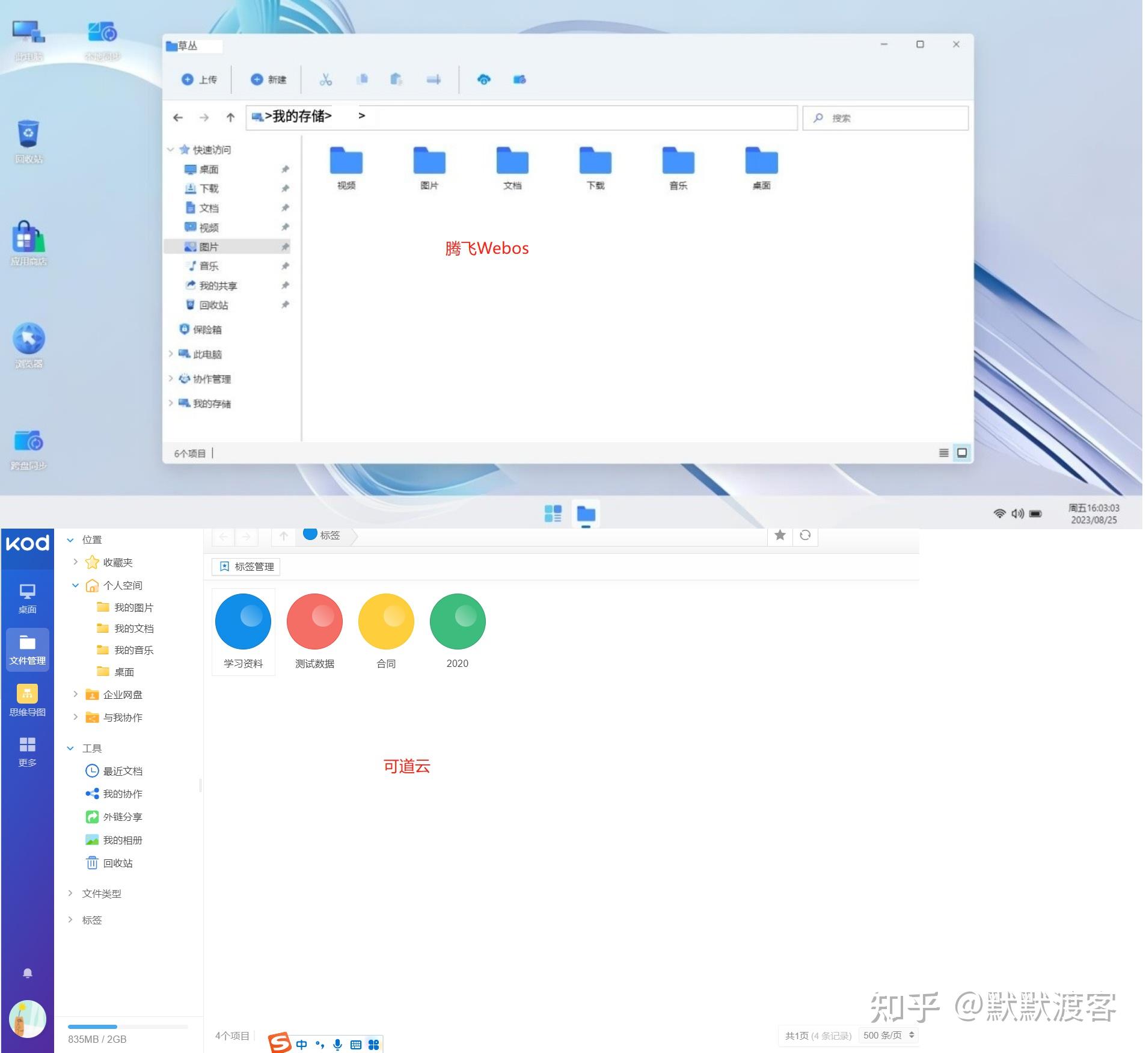Toggle the favorite star in kod address bar

(780, 536)
